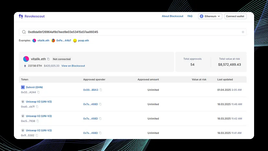
Task: Click the 18.03.2025 11:41 AM timestamp
Action: 229,133
